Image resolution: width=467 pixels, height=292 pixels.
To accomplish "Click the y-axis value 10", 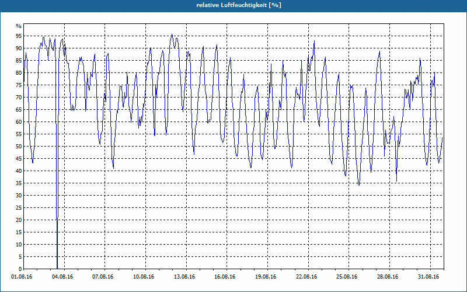I will [19, 245].
